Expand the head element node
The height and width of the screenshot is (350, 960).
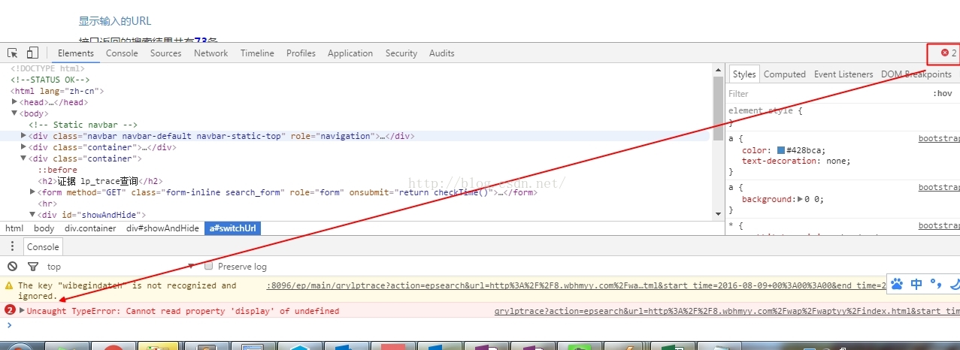14,102
